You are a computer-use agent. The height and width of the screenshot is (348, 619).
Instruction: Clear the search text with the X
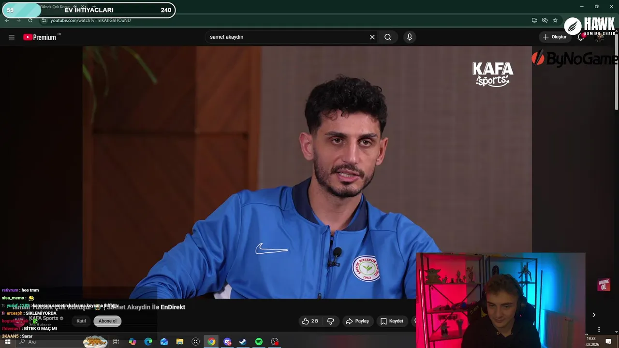tap(372, 37)
